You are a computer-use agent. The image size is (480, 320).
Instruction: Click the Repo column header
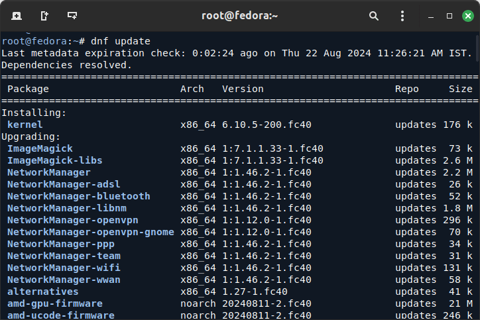tap(407, 89)
